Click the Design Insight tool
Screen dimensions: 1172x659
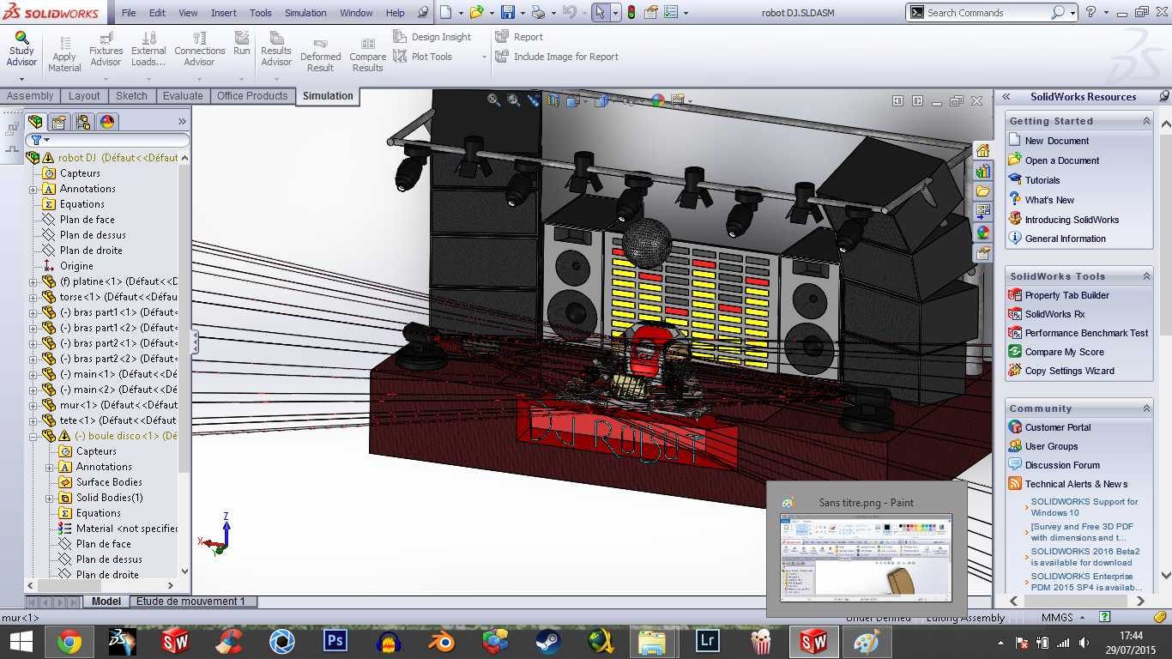(432, 37)
